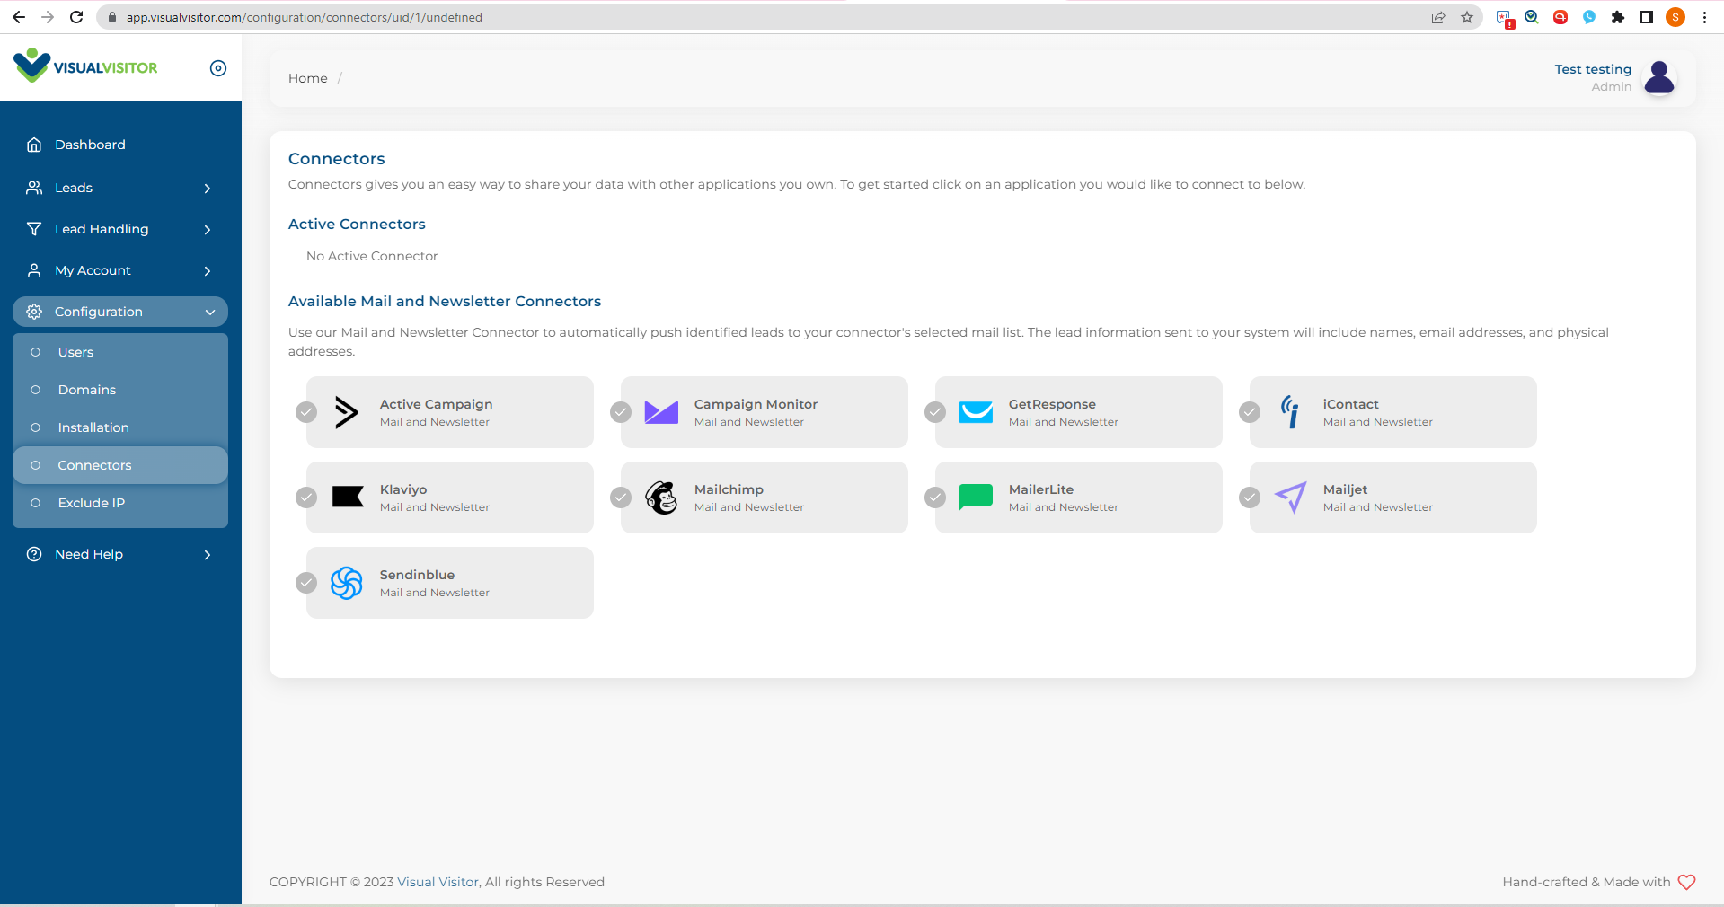Click the iContact logo icon
Viewport: 1724px width, 907px height.
1290,412
